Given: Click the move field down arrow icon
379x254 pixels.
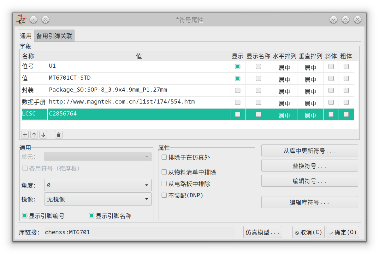Looking at the screenshot, I should coord(43,134).
